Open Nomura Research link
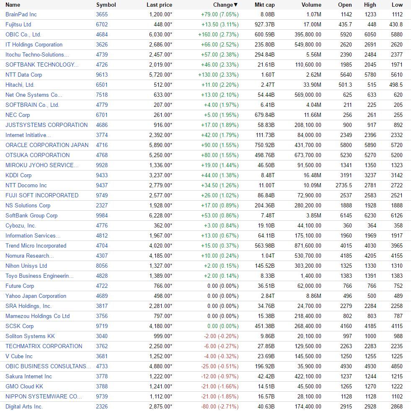This screenshot has width=411, height=411. 29,256
